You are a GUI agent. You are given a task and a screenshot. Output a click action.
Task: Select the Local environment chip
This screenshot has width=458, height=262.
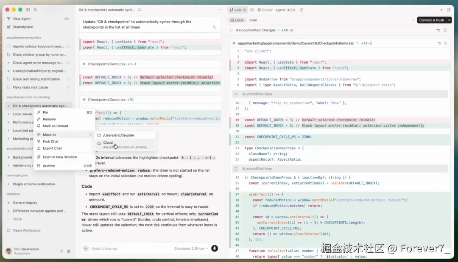coord(237,20)
